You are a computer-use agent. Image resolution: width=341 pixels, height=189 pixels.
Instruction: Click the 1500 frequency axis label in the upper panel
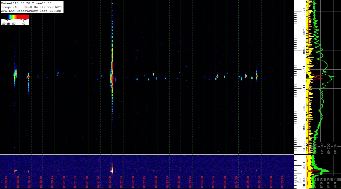point(304,11)
